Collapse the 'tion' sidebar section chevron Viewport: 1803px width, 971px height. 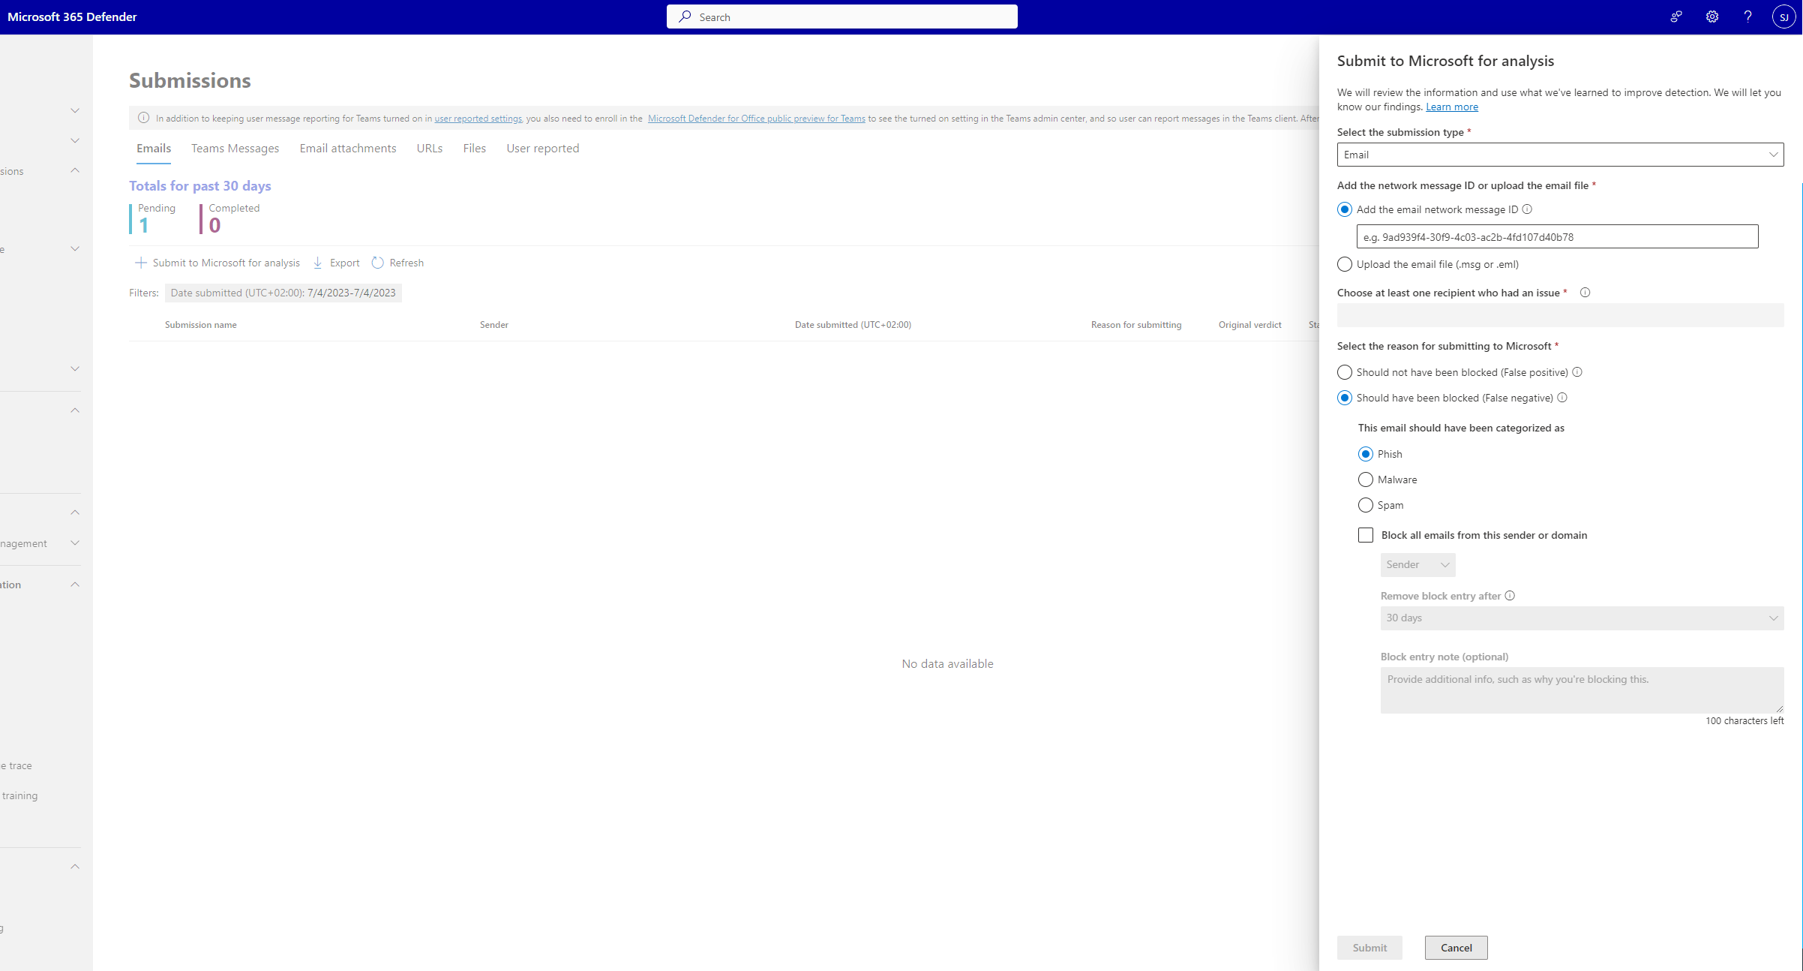75,585
